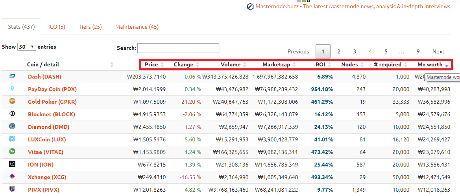This screenshot has height=196, width=460.
Task: Open the PIVX (PIVX) coin link
Action: (43, 190)
